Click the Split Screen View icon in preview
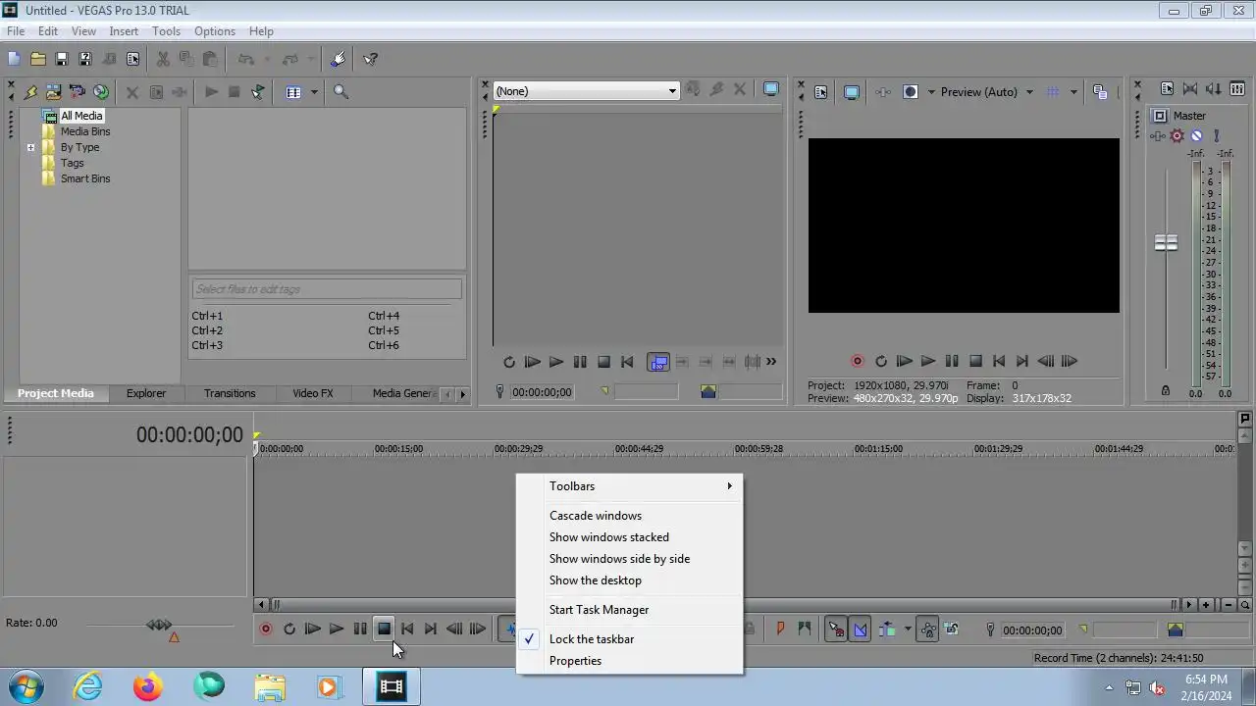Image resolution: width=1256 pixels, height=706 pixels. pos(910,92)
